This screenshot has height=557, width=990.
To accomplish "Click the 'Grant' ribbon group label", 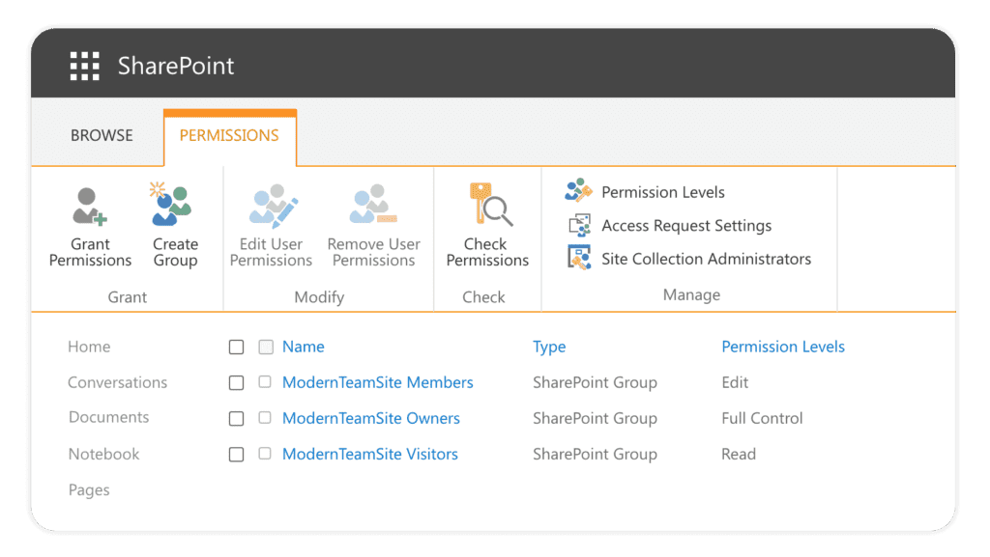I will 127,296.
